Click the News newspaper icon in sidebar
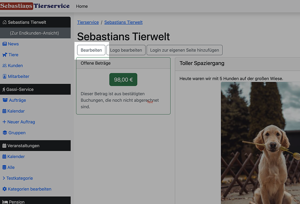This screenshot has height=204, width=300. (x=4, y=44)
